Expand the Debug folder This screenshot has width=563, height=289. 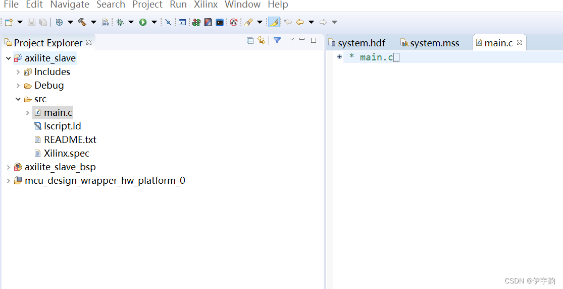coord(18,86)
